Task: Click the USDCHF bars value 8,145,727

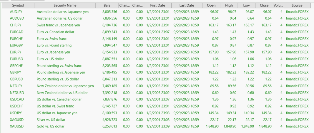Action: pos(110,106)
